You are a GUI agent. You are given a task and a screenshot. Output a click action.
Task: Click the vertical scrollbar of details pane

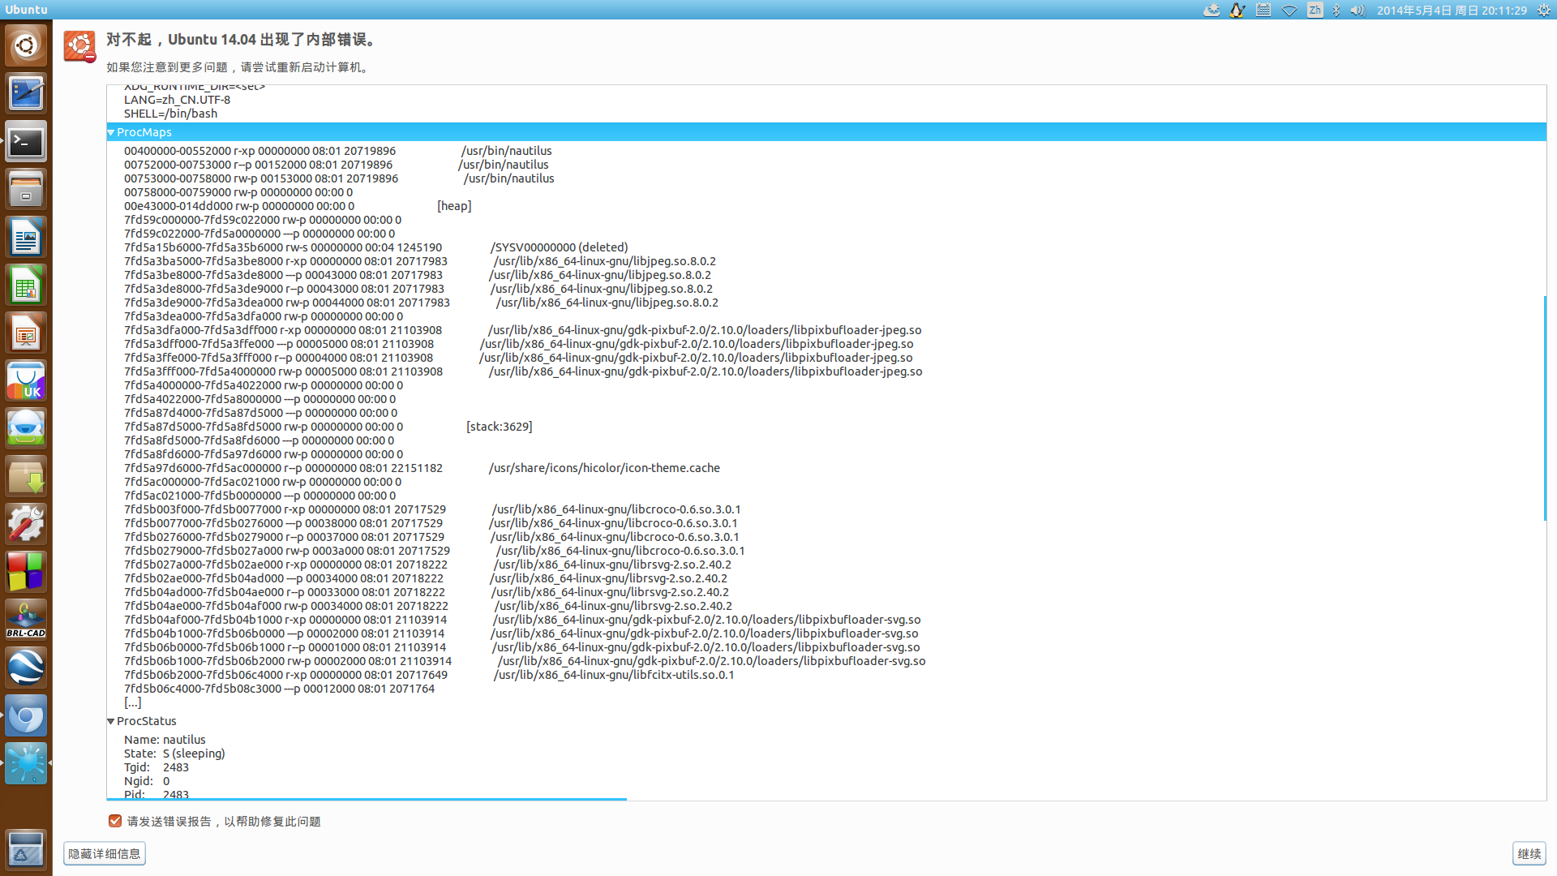pos(1545,408)
